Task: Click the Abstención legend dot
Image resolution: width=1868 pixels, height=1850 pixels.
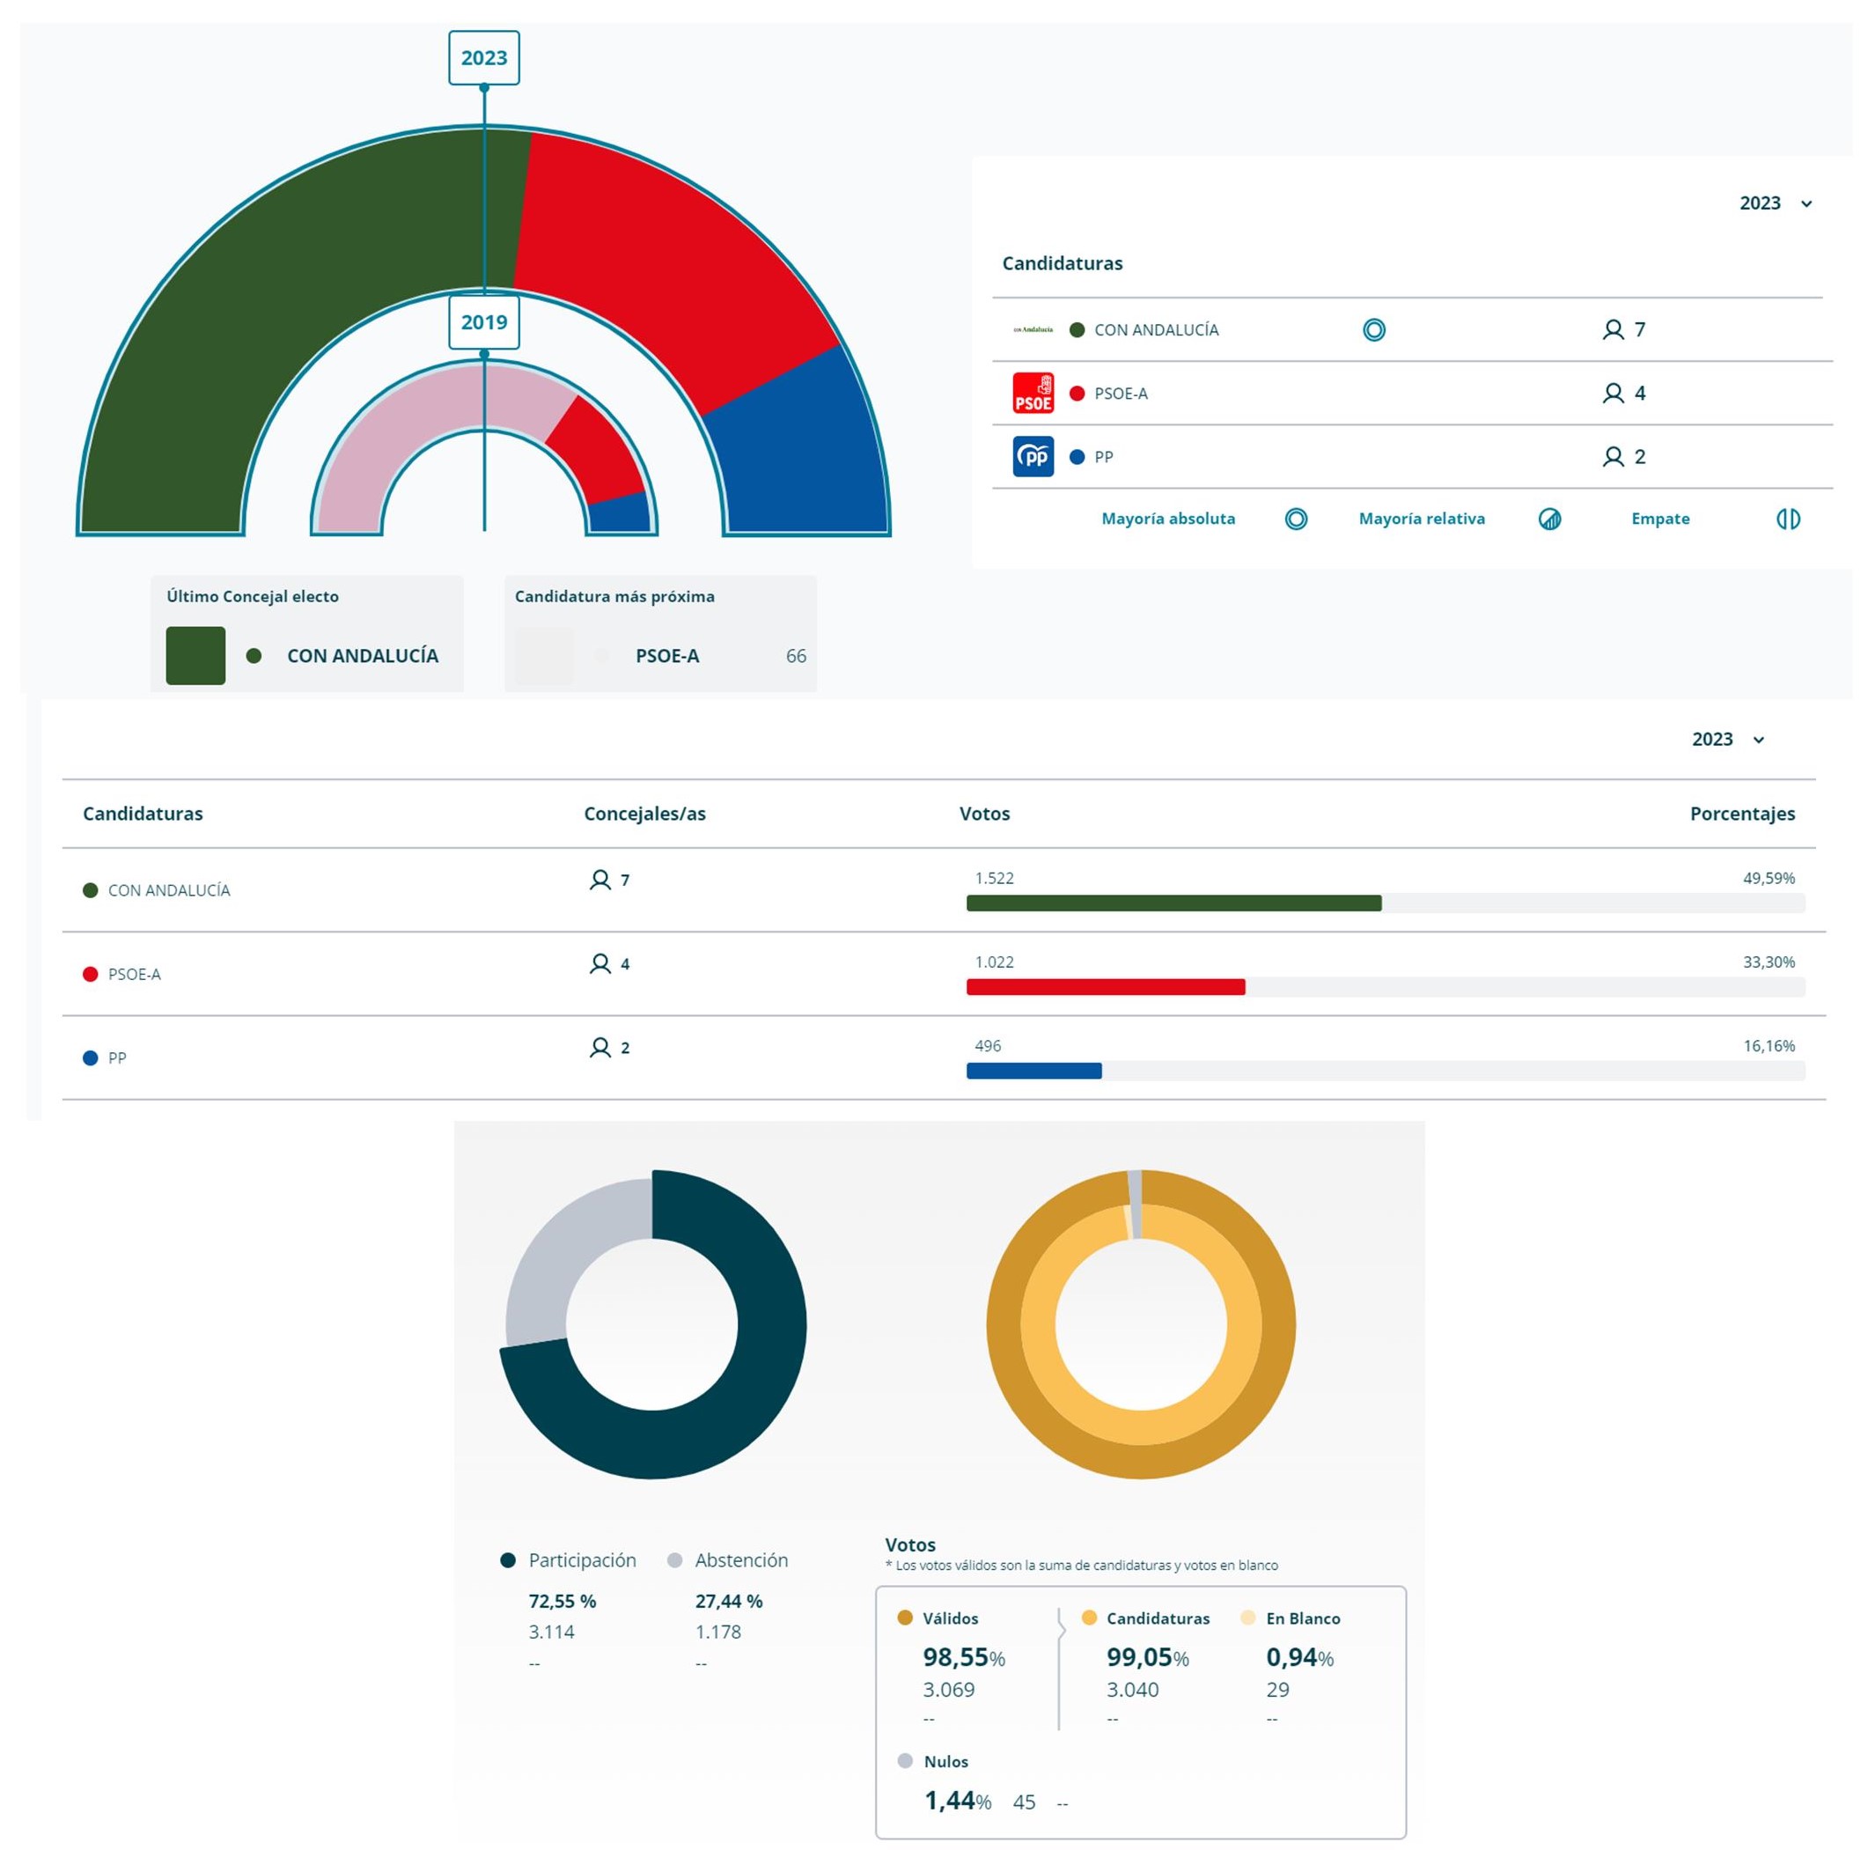Action: (x=675, y=1560)
